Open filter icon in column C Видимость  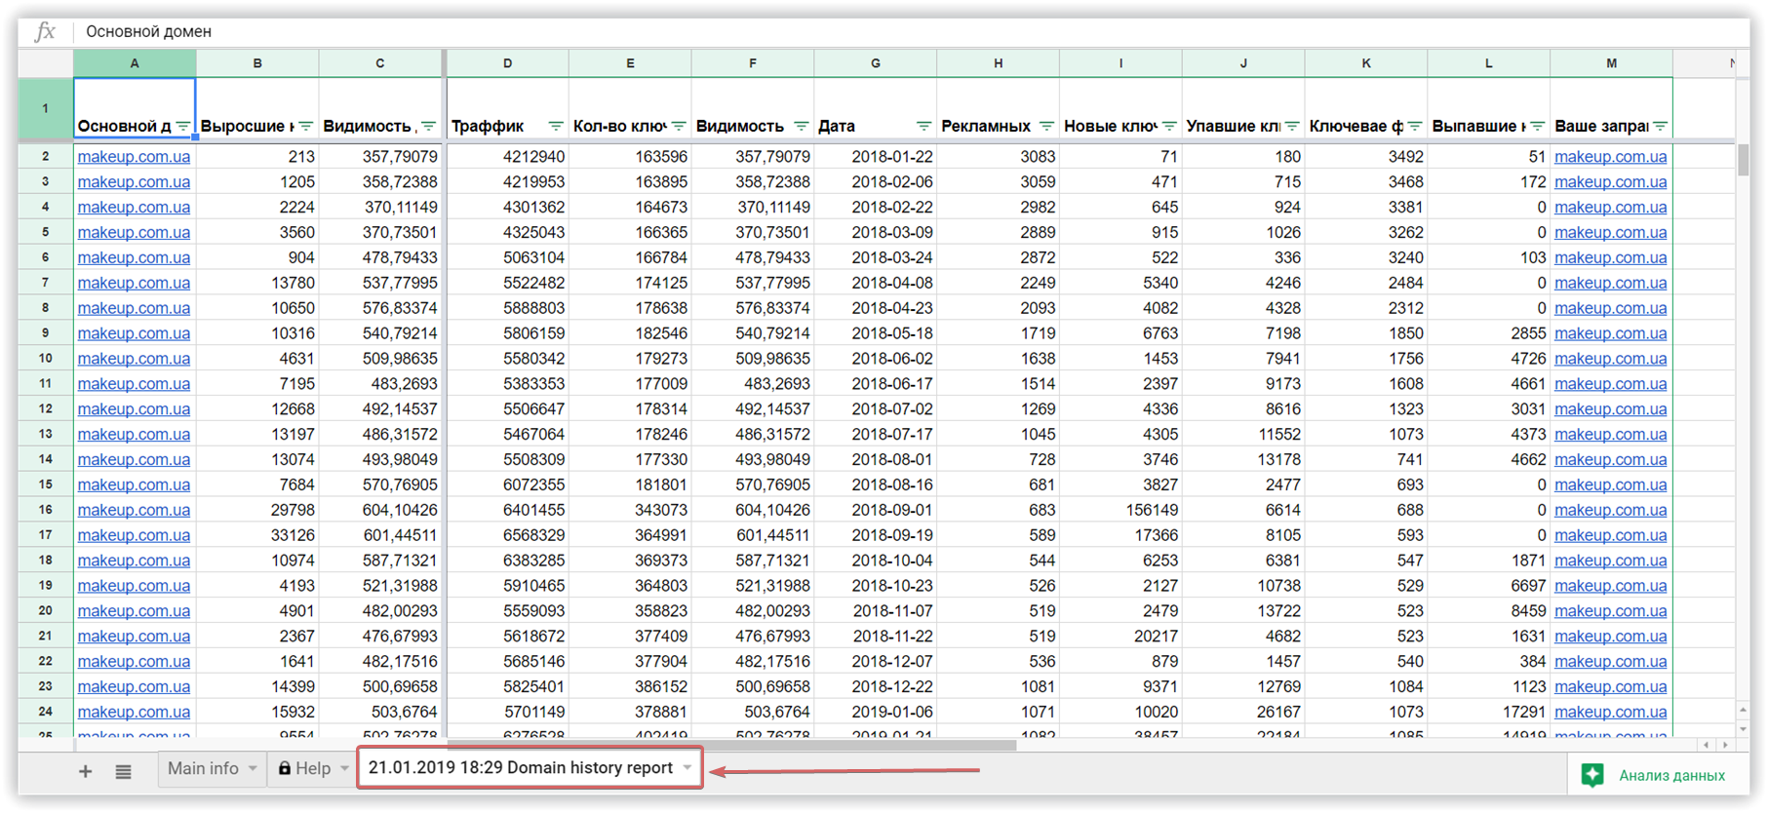[x=427, y=126]
